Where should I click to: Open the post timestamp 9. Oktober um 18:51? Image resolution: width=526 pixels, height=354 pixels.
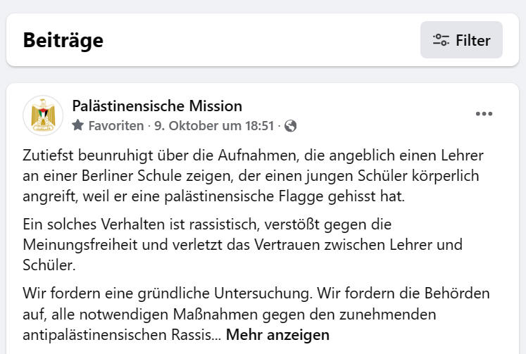point(214,126)
